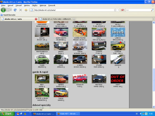
Task: Open the MINNO Š120L thumbnail
Action: click(61, 46)
